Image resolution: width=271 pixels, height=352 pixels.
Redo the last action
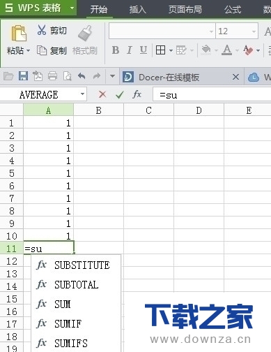[97, 76]
